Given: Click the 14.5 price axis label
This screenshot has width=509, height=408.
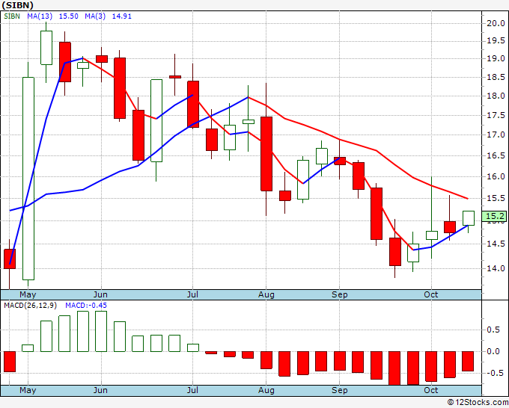Looking at the screenshot, I should (496, 244).
